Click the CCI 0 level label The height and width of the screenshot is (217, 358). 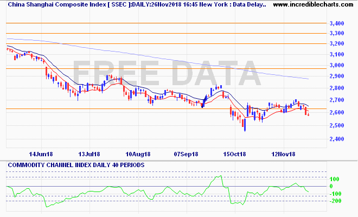(x=331, y=187)
